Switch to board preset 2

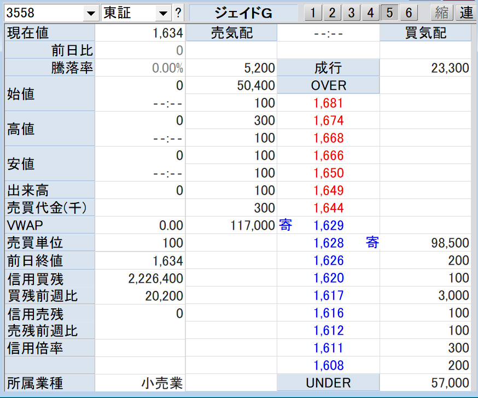[x=332, y=13]
